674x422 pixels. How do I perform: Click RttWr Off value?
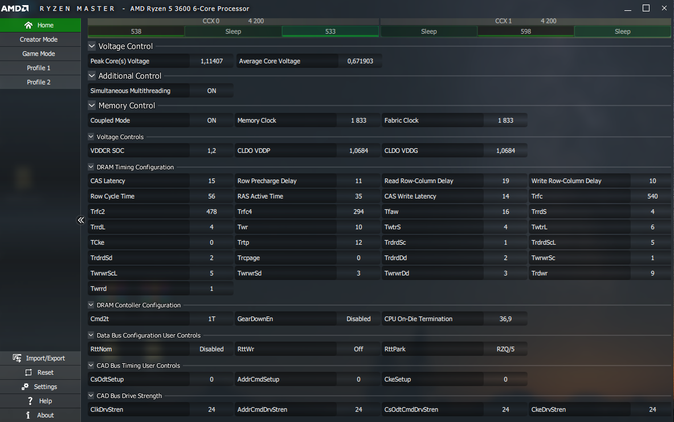pos(358,349)
